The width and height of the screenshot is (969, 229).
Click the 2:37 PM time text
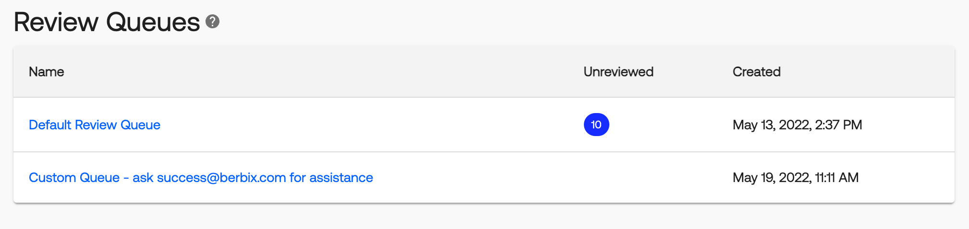(x=838, y=125)
